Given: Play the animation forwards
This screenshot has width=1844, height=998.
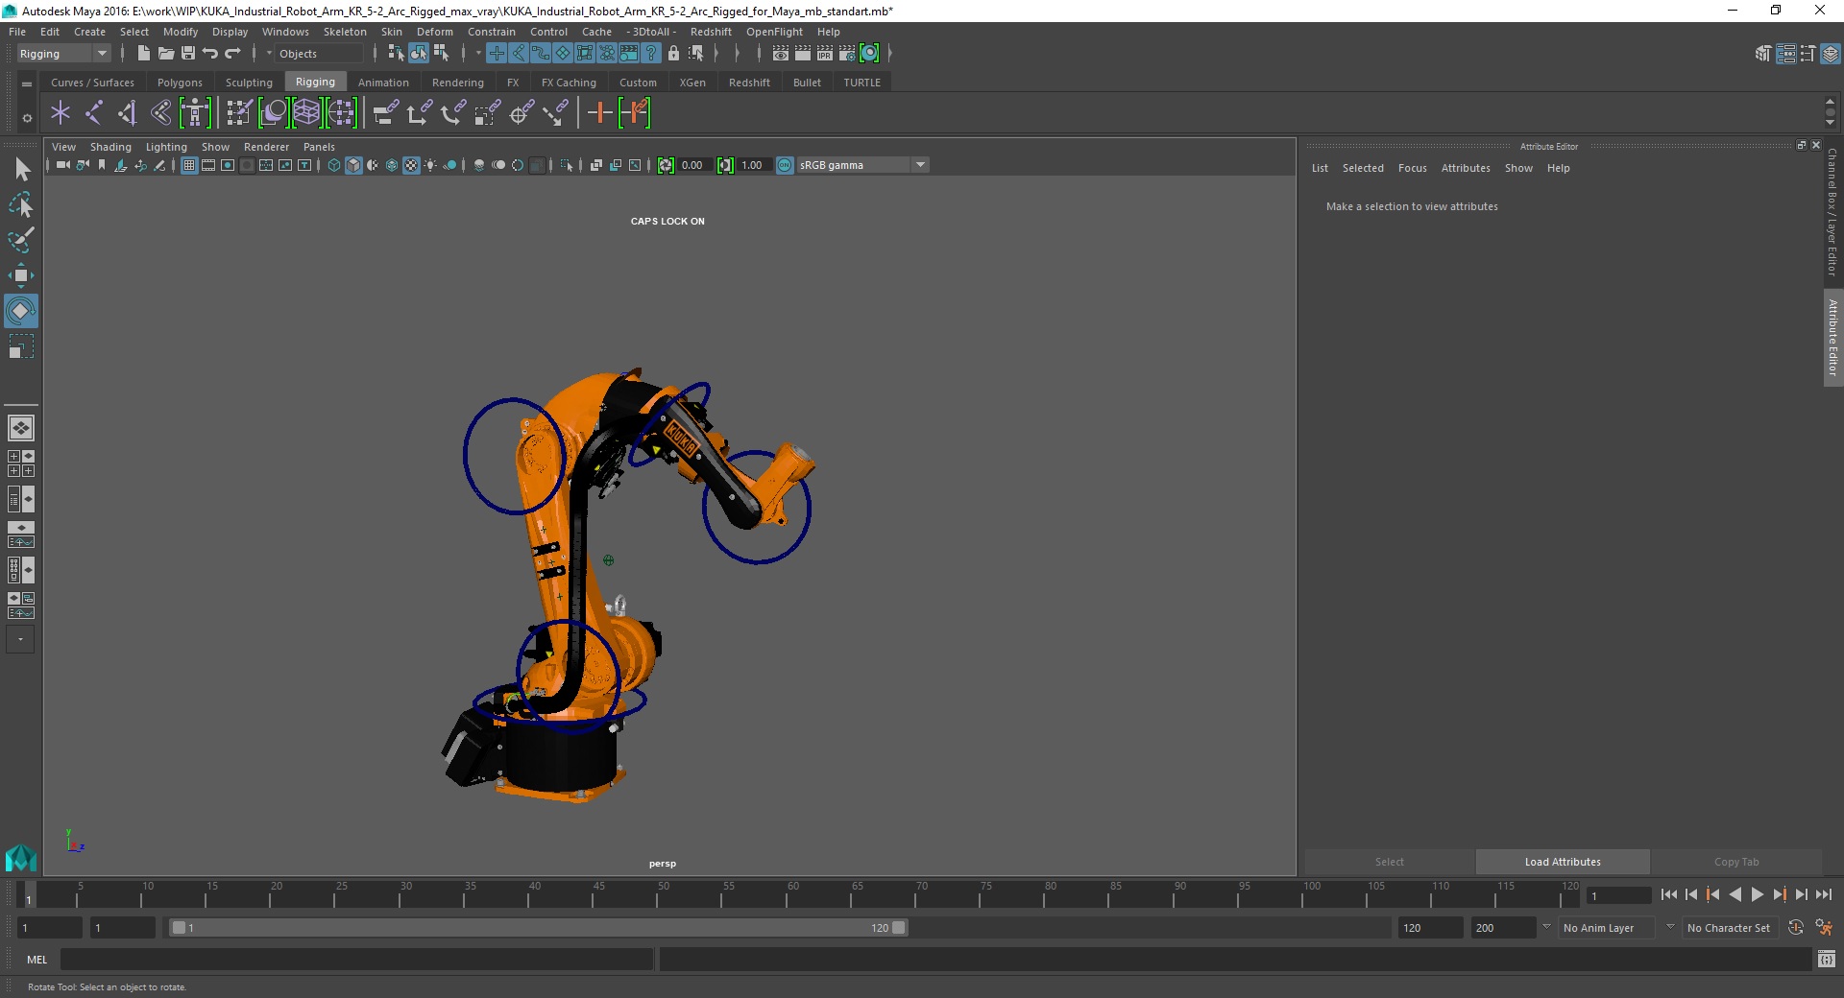Looking at the screenshot, I should pos(1758,894).
